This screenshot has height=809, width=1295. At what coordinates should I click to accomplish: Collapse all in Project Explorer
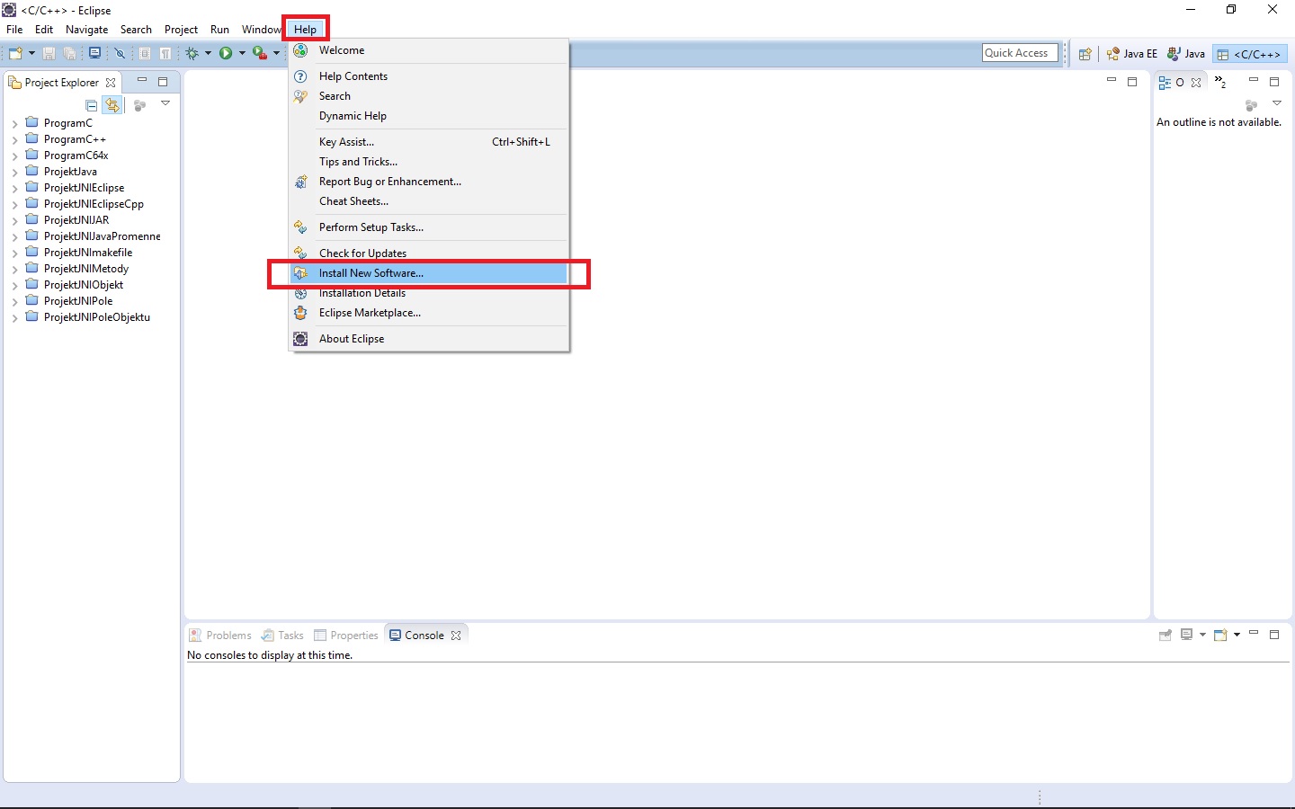tap(92, 105)
